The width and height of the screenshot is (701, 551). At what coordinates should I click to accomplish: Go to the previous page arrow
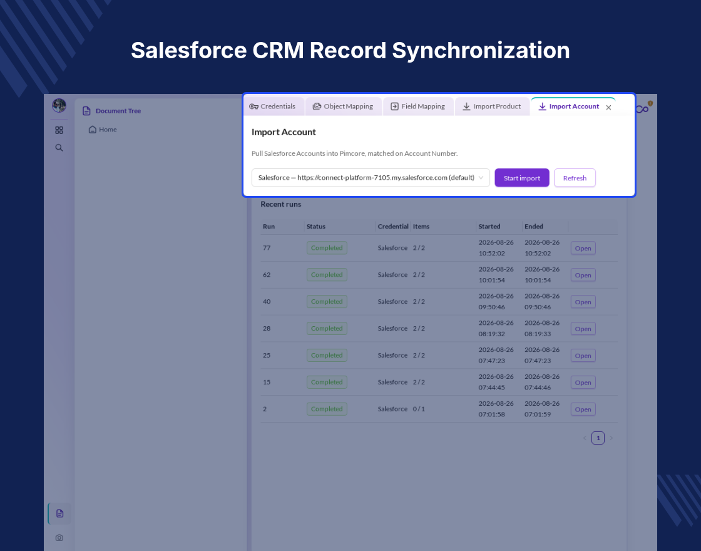coord(585,438)
